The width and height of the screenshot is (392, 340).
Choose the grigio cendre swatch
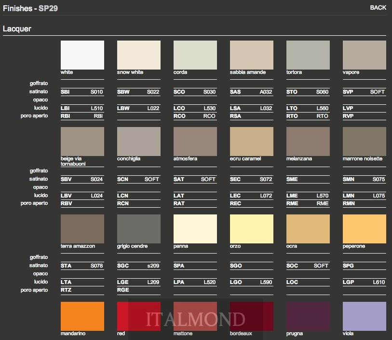pos(139,229)
